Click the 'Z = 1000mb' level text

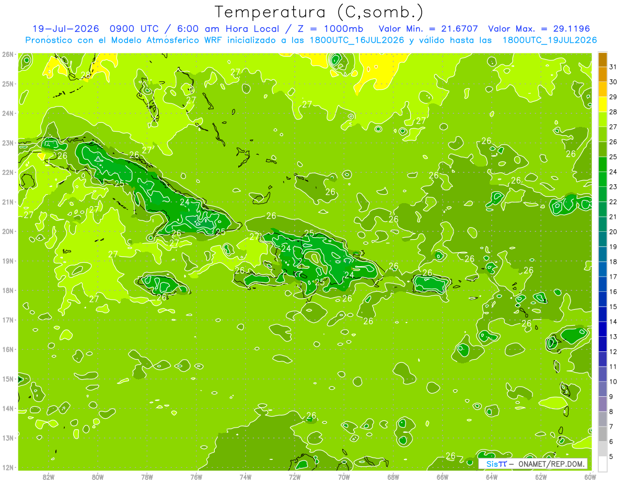[x=330, y=29]
